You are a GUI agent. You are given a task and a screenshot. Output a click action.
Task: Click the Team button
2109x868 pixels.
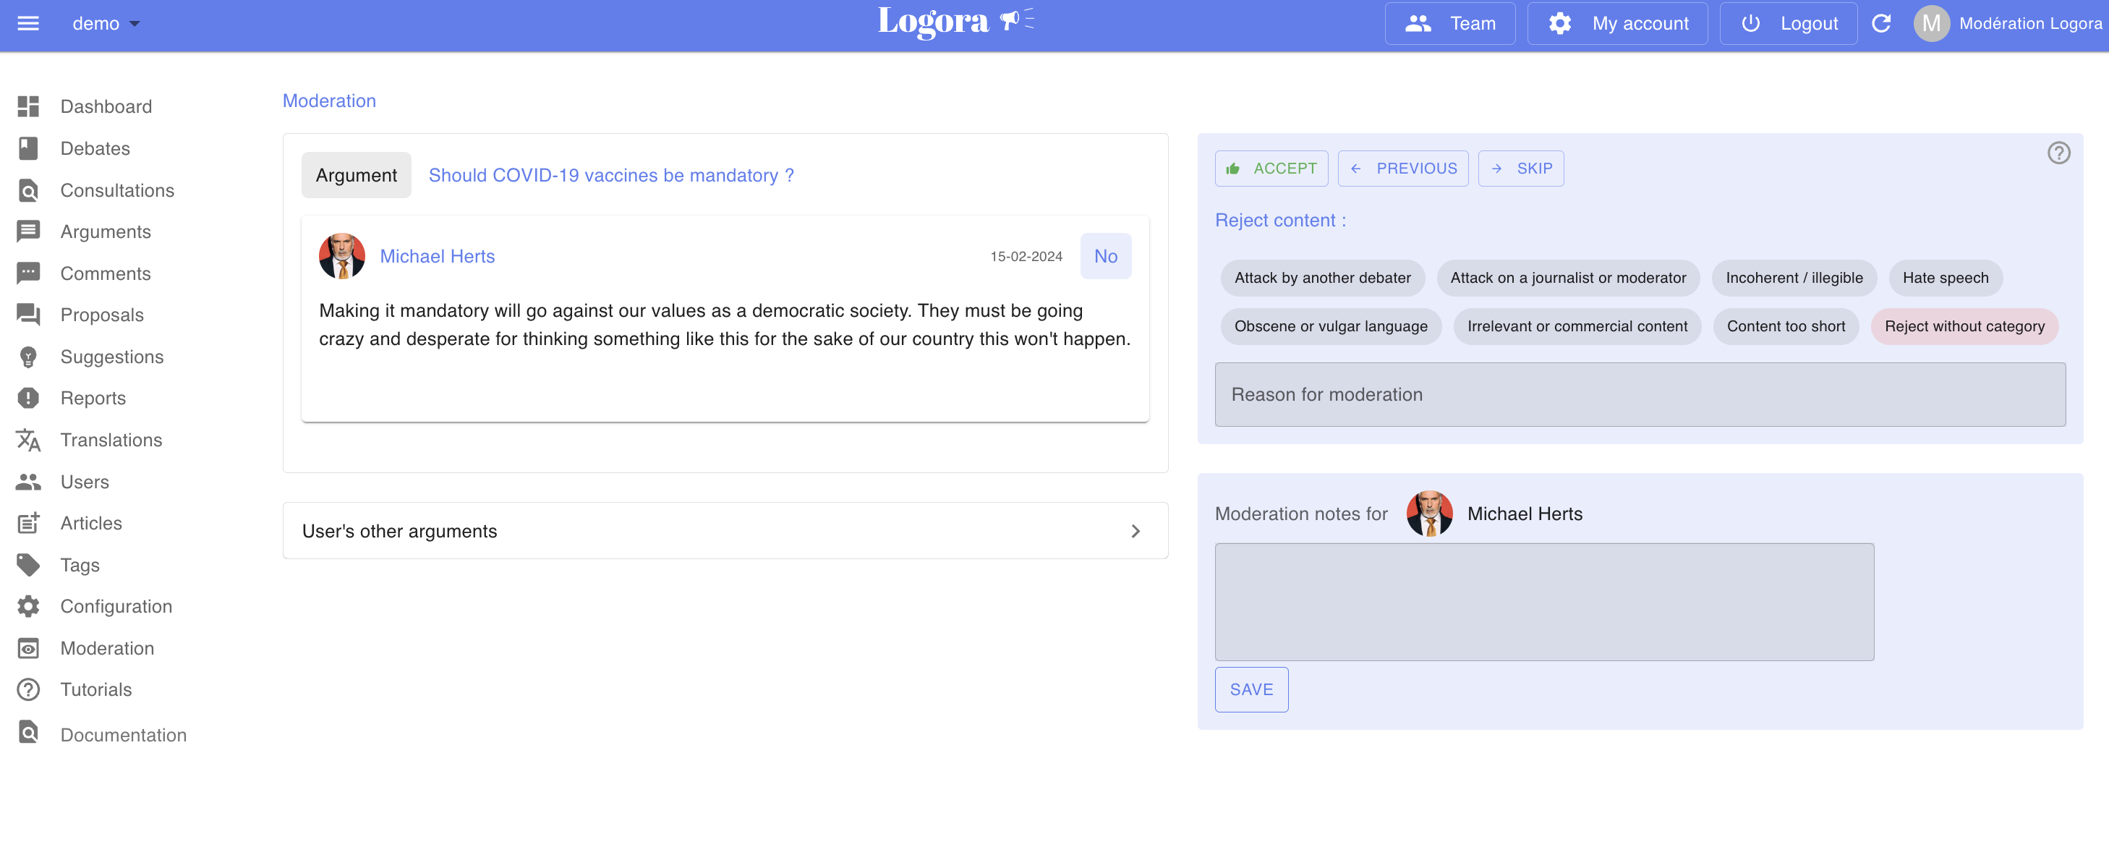(x=1449, y=23)
